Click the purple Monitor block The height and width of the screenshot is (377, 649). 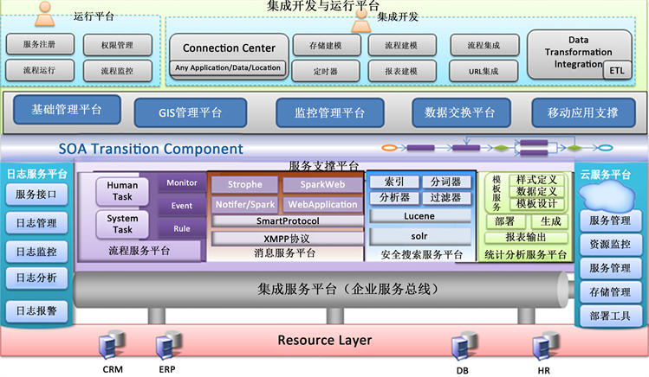pyautogui.click(x=181, y=183)
